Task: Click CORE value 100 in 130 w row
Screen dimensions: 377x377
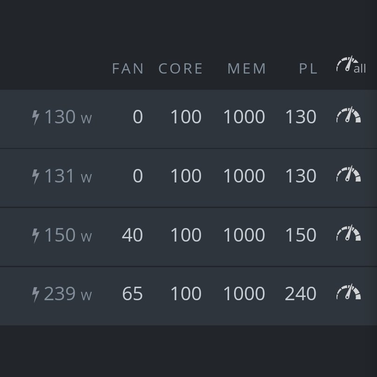Action: [186, 117]
